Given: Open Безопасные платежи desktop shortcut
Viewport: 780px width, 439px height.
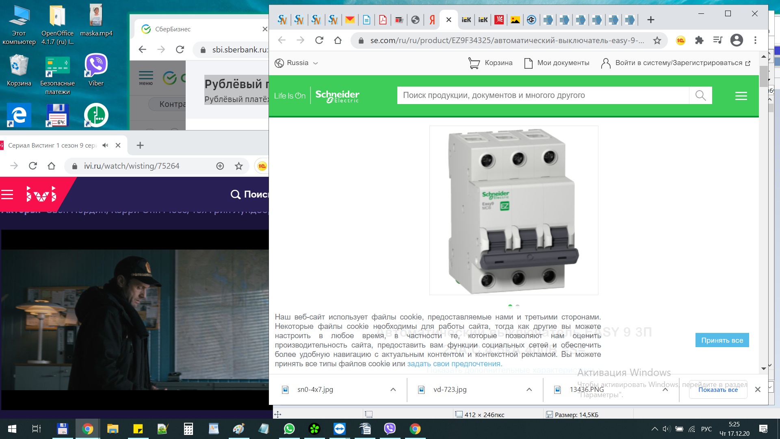Looking at the screenshot, I should coord(57,75).
